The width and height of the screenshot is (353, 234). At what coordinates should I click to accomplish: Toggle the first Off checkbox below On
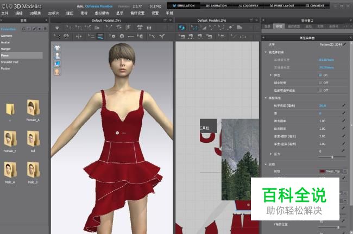[320, 83]
